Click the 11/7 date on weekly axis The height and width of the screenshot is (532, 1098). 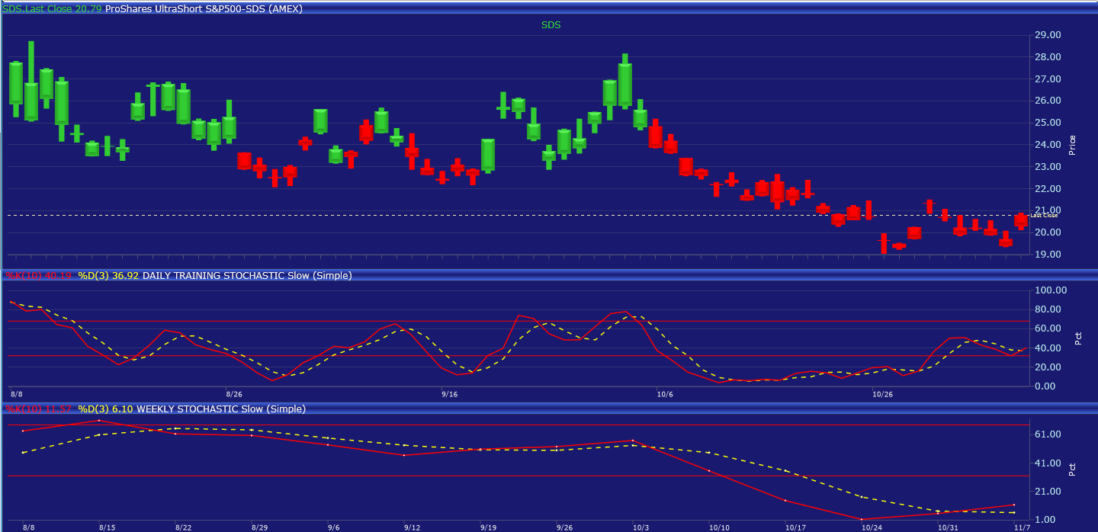click(1022, 527)
